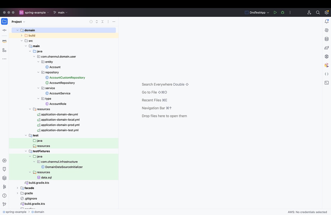This screenshot has height=215, width=331.
Task: Open IDE Settings via the gear icon
Action: tap(326, 12)
